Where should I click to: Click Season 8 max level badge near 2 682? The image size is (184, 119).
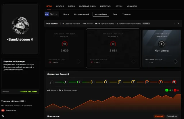coord(92,63)
